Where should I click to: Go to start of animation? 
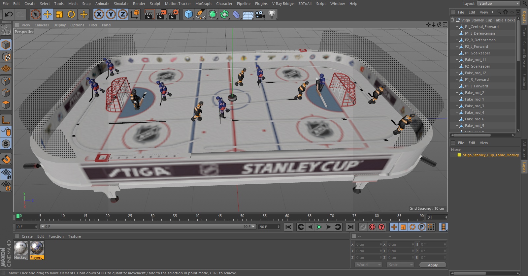(x=288, y=227)
